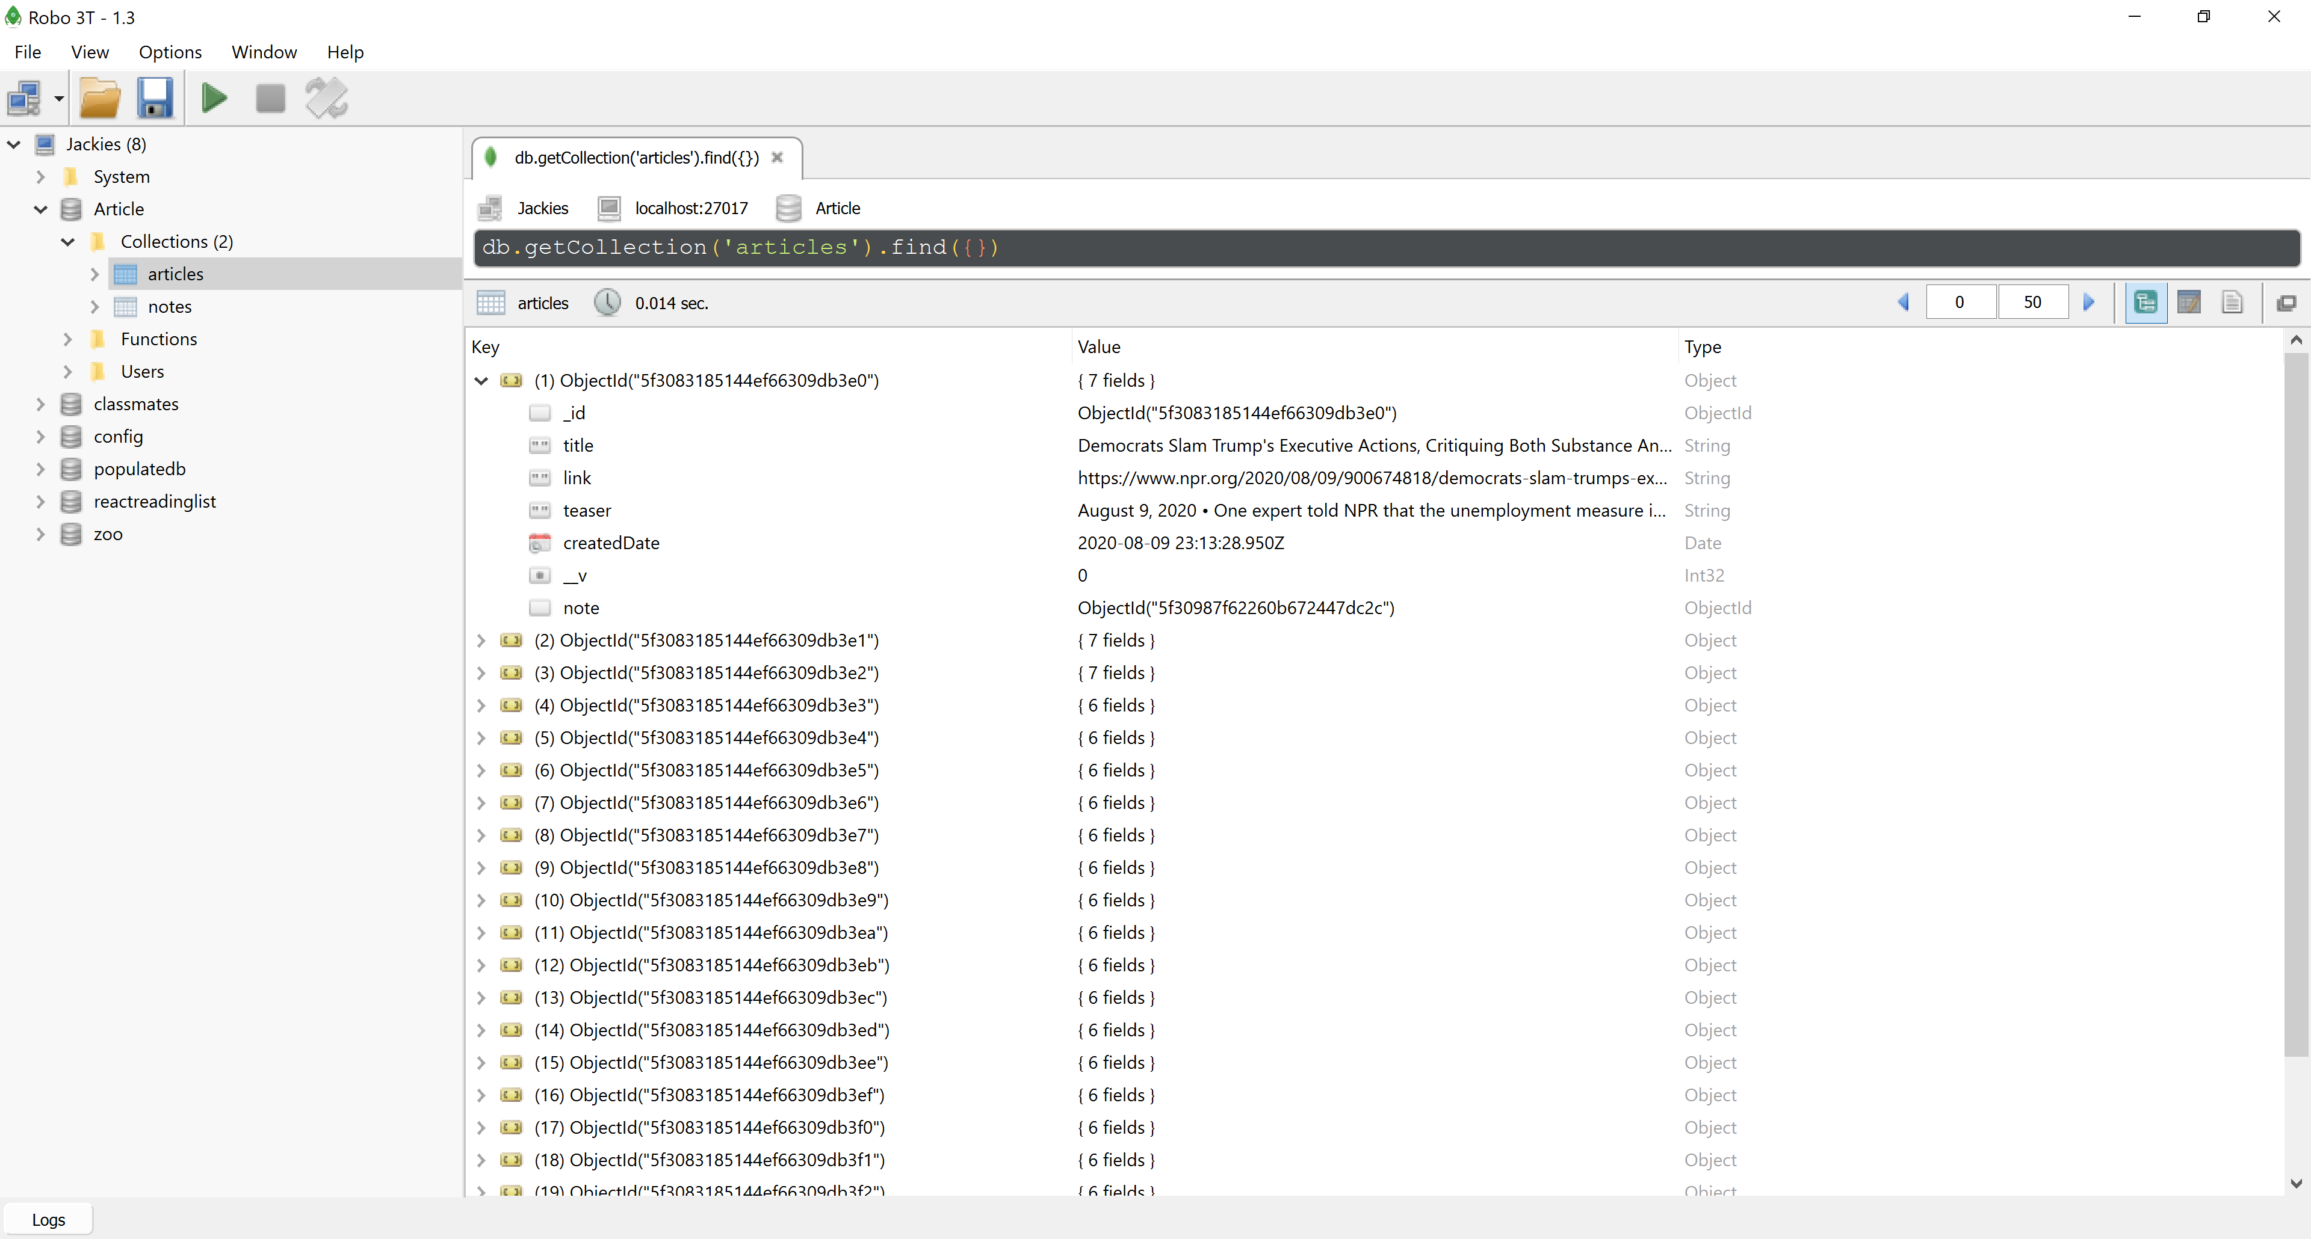The image size is (2311, 1239).
Task: Switch to tree view mode icon
Action: [x=2145, y=303]
